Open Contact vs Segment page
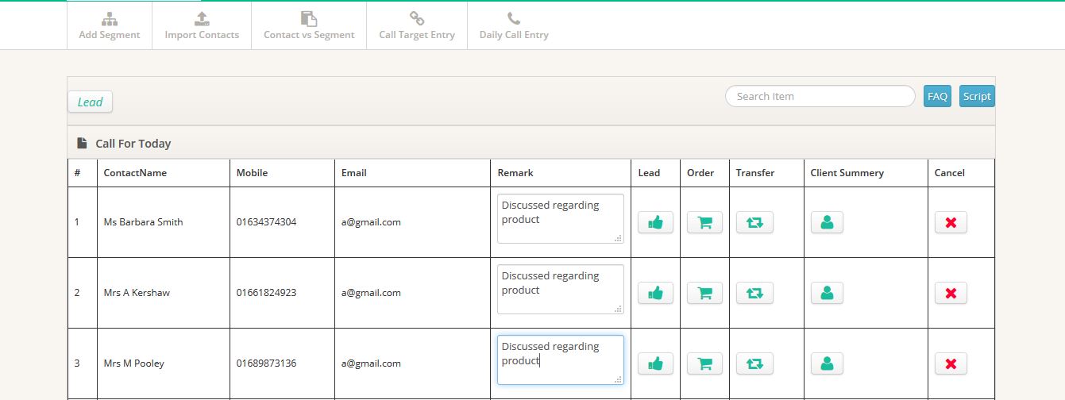The height and width of the screenshot is (400, 1065). click(x=309, y=26)
